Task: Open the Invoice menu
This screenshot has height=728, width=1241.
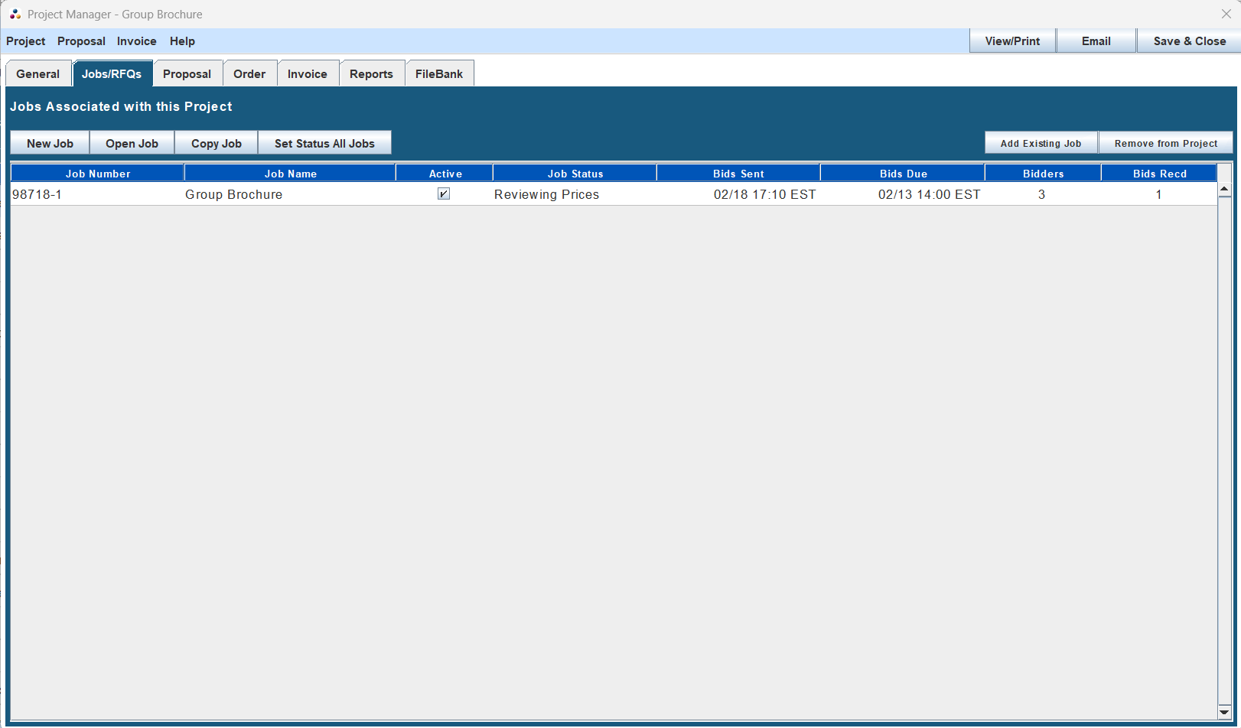Action: (136, 41)
